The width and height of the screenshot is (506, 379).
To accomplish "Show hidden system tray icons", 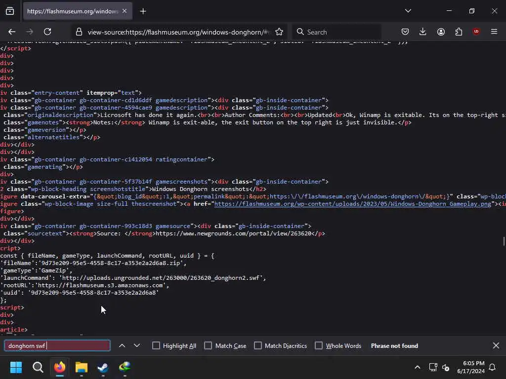I will [417, 367].
